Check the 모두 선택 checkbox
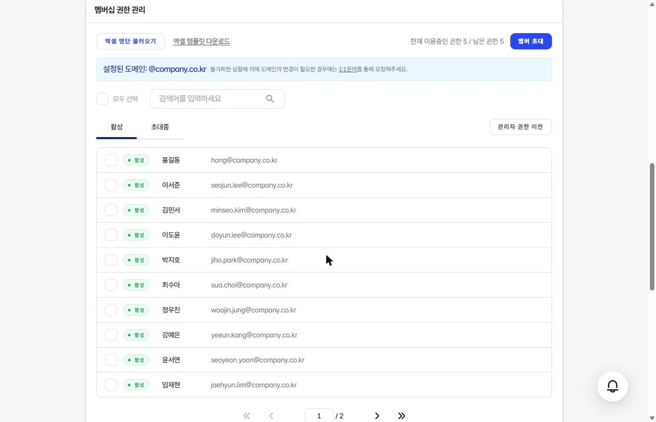Screen dimensions: 656x422 [102, 99]
